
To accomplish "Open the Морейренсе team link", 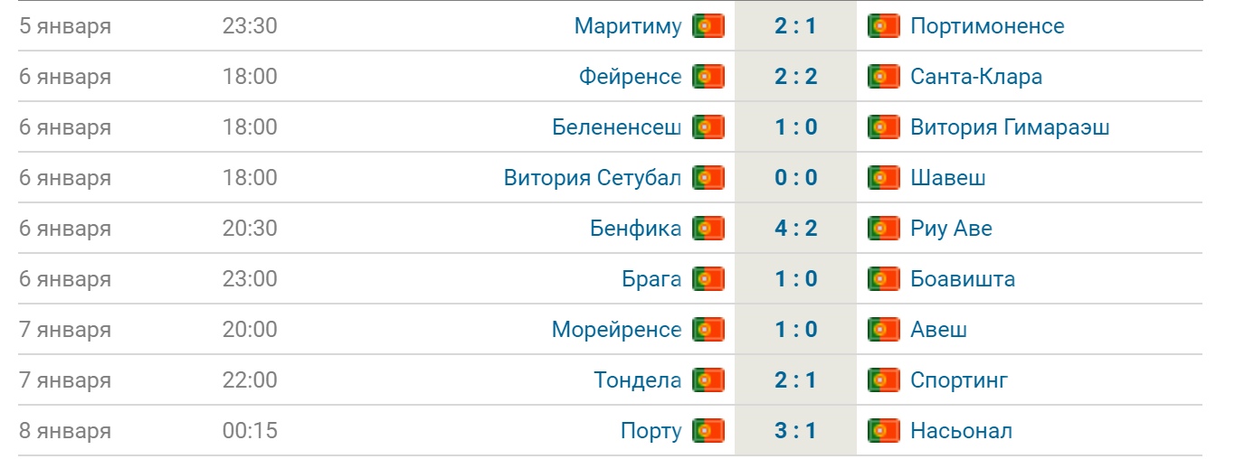I will [617, 330].
